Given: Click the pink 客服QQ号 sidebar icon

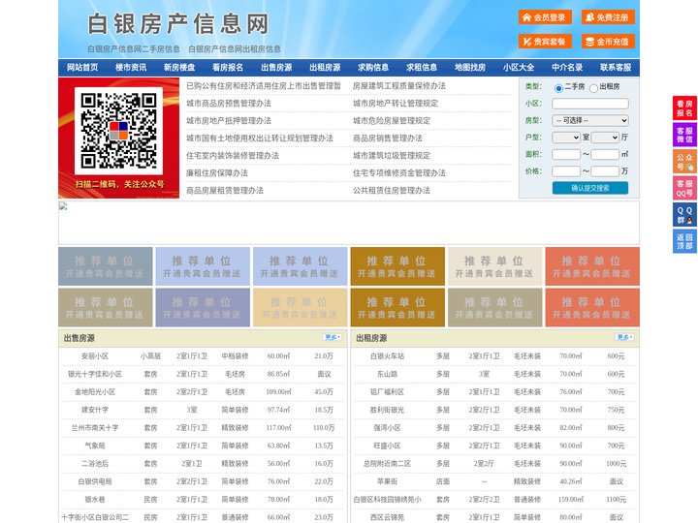Looking at the screenshot, I should [684, 188].
